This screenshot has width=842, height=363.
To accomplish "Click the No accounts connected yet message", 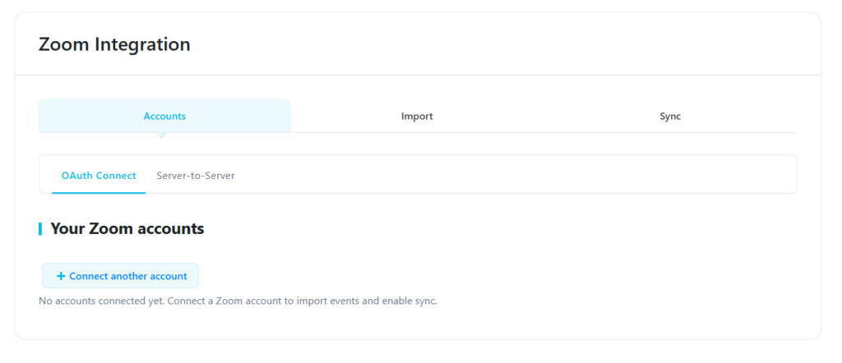I will (102, 301).
